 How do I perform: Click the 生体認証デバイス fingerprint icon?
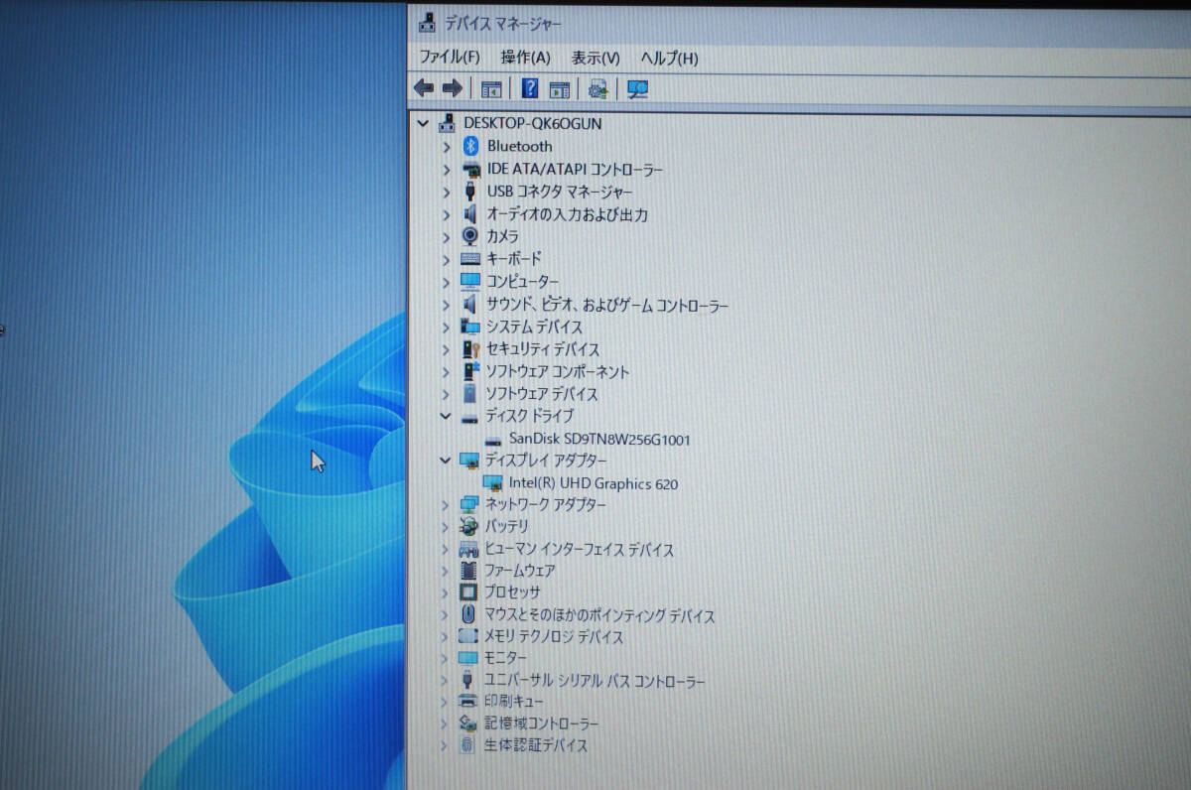click(467, 744)
